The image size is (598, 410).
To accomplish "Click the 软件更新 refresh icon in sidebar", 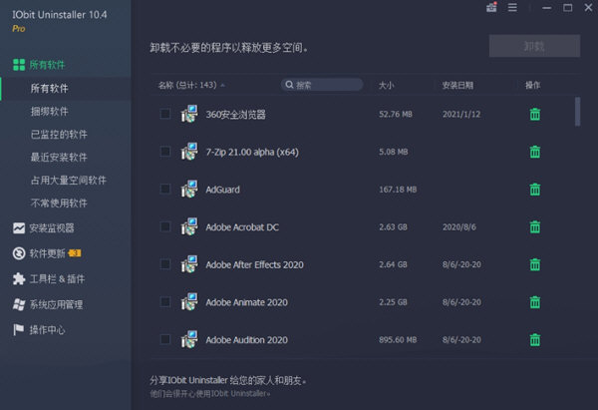I will click(x=18, y=253).
